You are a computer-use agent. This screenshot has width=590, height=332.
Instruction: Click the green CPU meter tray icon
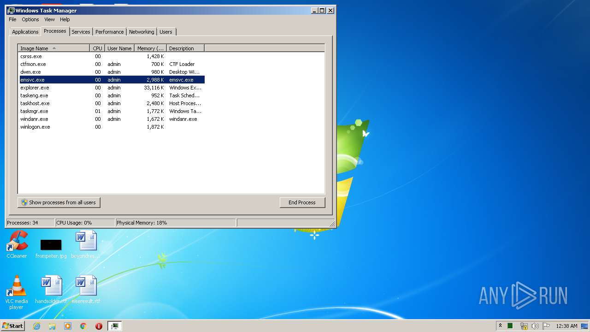point(510,326)
